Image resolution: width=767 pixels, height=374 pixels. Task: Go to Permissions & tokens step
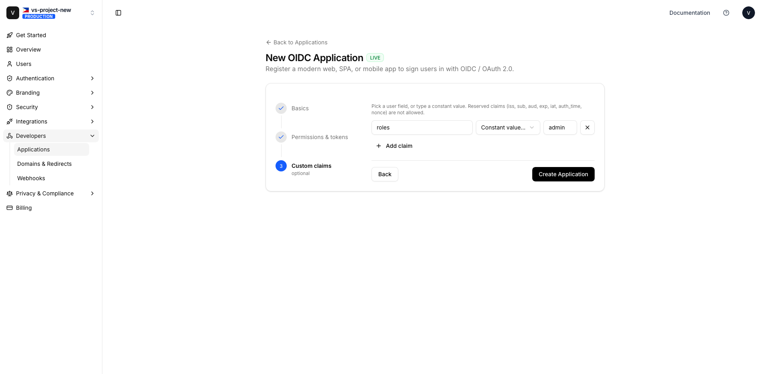[320, 137]
